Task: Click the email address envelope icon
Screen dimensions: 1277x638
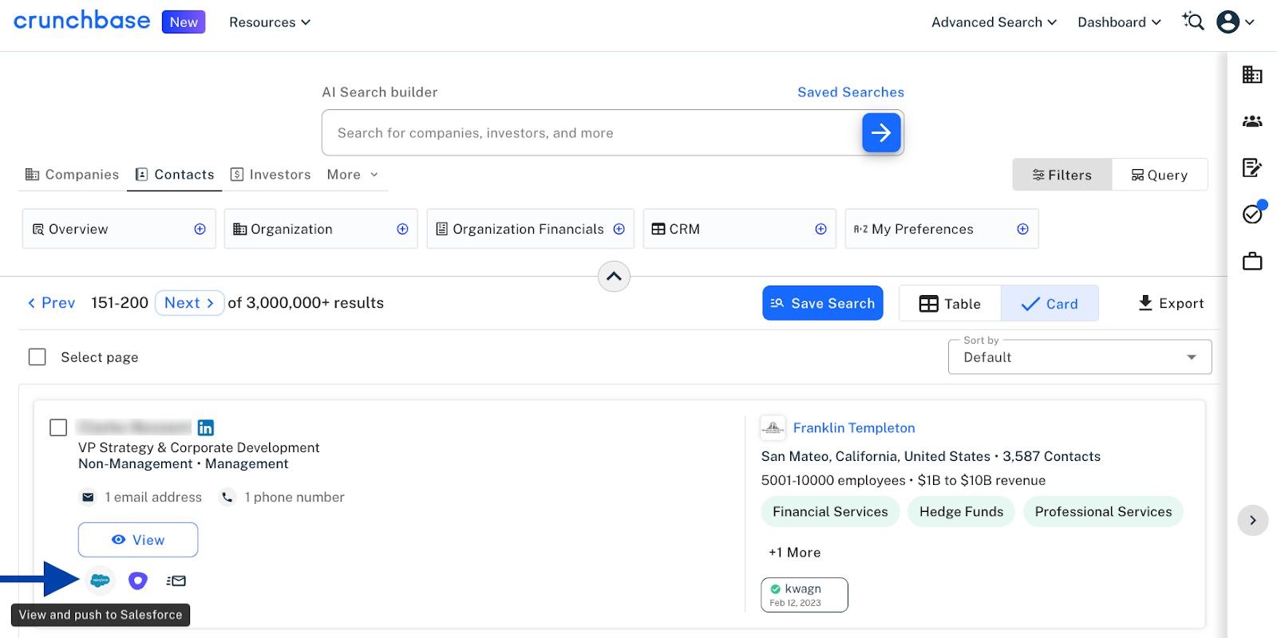Action: coord(88,497)
